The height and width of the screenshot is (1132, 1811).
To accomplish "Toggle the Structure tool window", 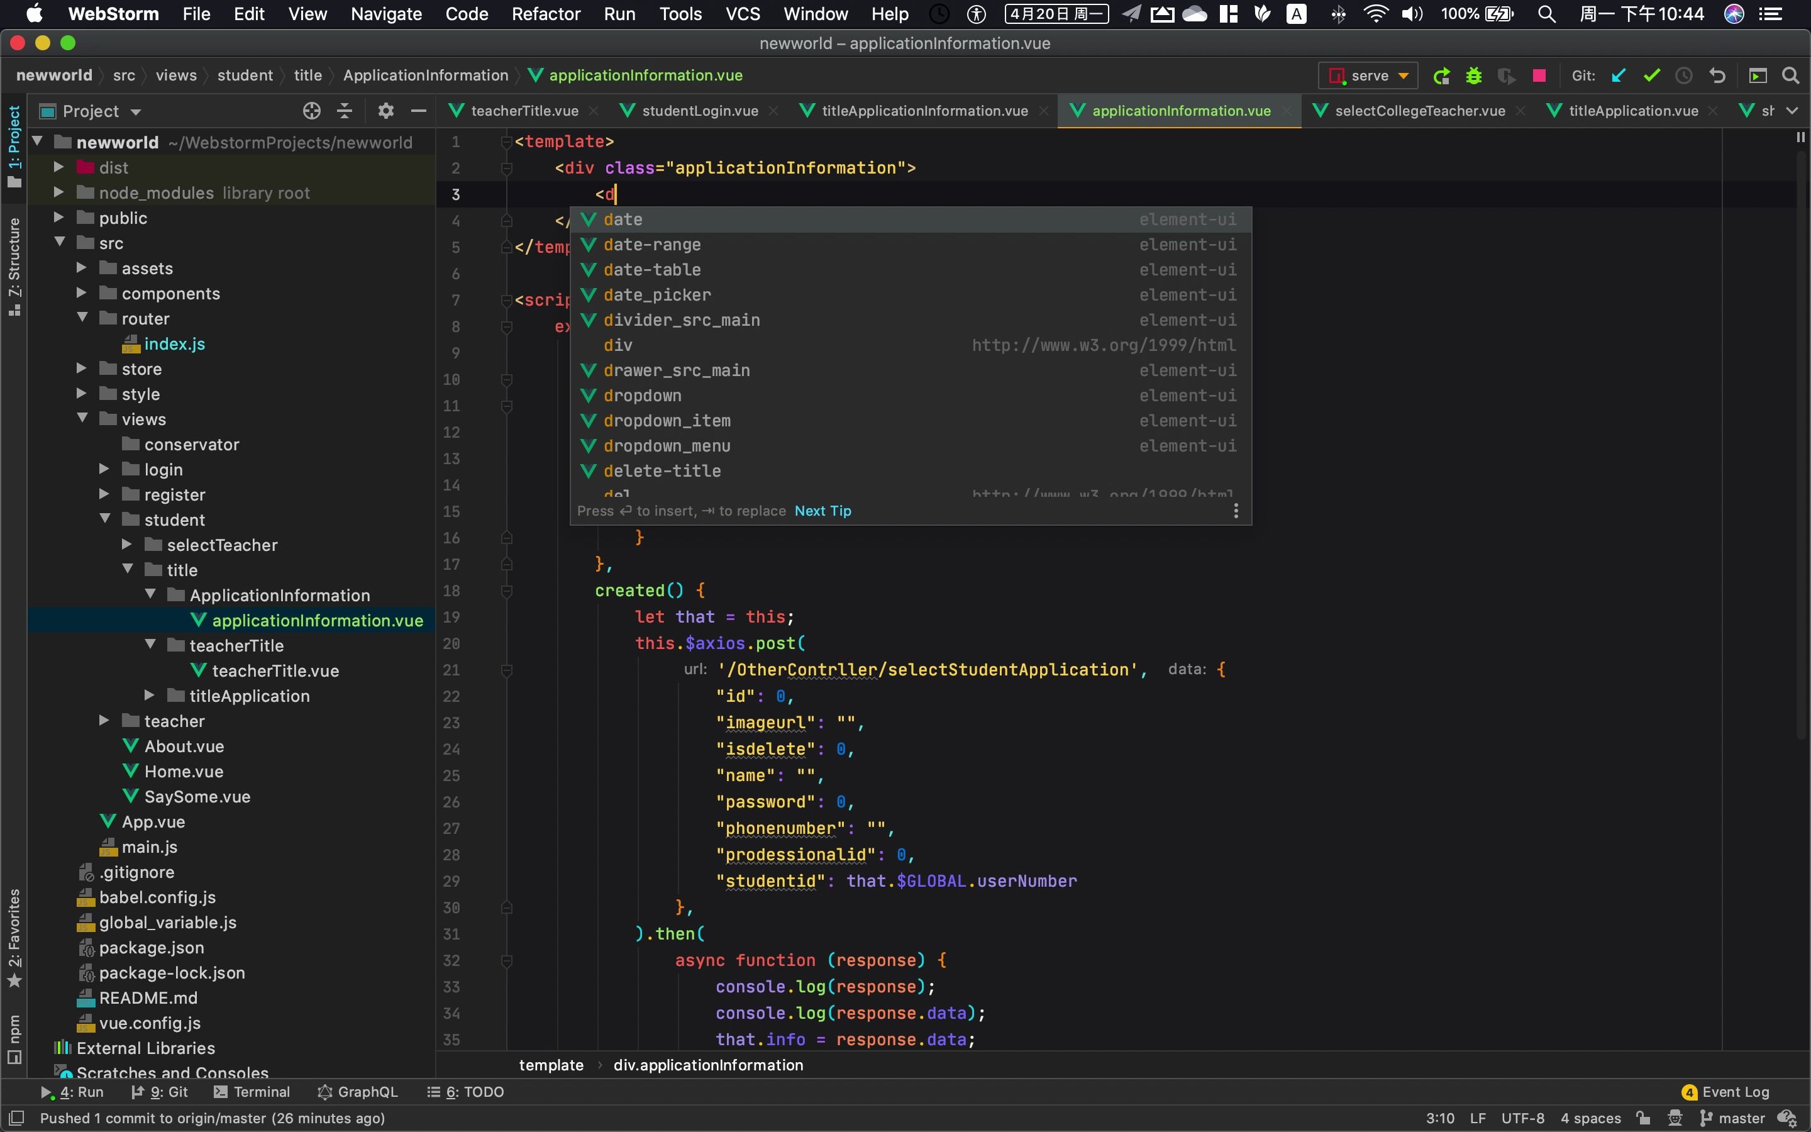I will 14,266.
